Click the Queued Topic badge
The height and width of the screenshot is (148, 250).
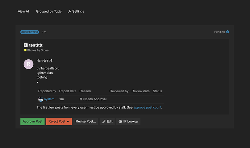click(29, 32)
